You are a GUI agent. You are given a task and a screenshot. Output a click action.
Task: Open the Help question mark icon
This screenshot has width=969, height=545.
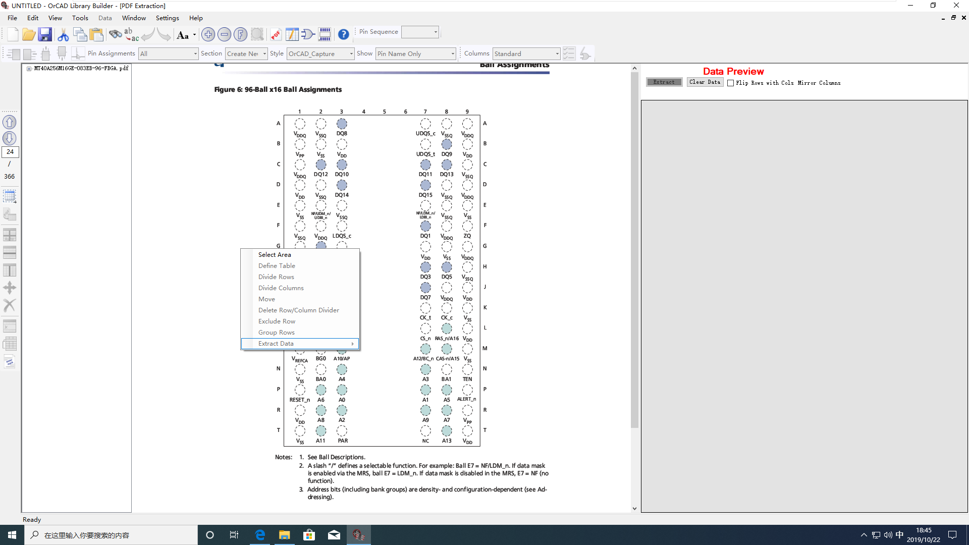pos(344,34)
